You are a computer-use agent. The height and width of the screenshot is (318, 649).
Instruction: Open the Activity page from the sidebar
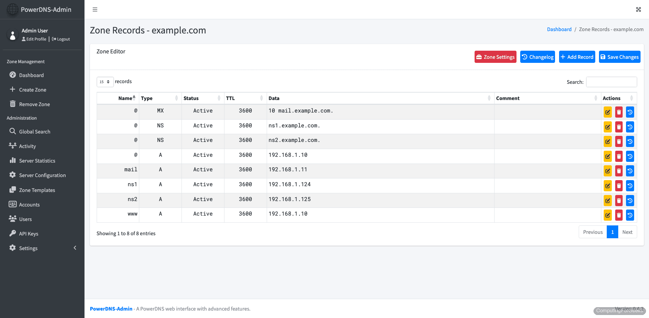pyautogui.click(x=27, y=146)
